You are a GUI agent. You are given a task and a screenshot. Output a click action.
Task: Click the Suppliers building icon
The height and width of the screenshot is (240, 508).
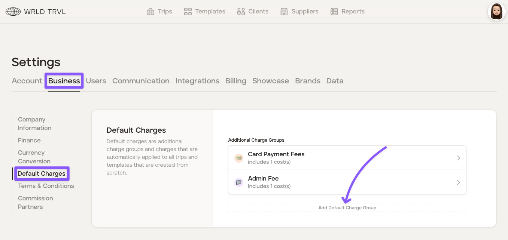284,12
